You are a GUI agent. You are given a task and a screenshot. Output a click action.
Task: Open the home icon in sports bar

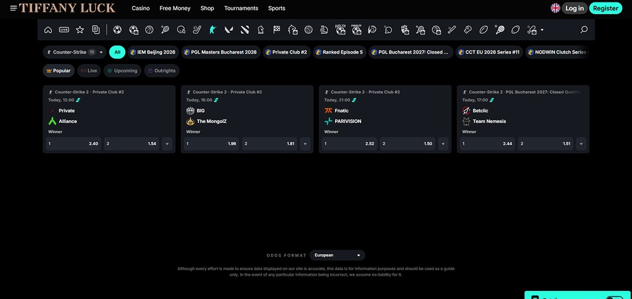pyautogui.click(x=48, y=30)
